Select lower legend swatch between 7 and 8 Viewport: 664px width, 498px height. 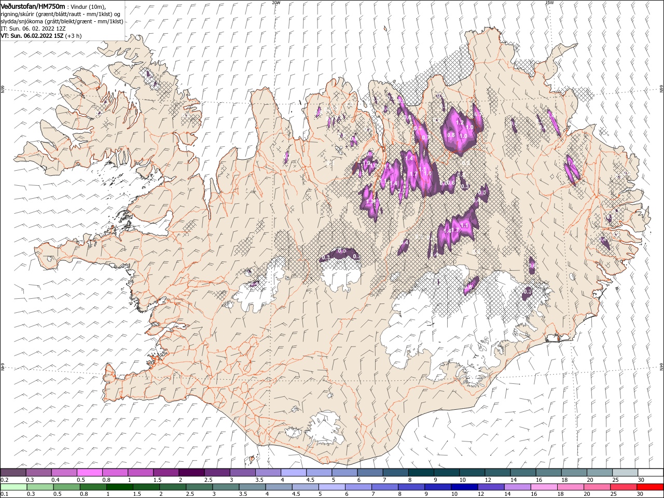384,487
